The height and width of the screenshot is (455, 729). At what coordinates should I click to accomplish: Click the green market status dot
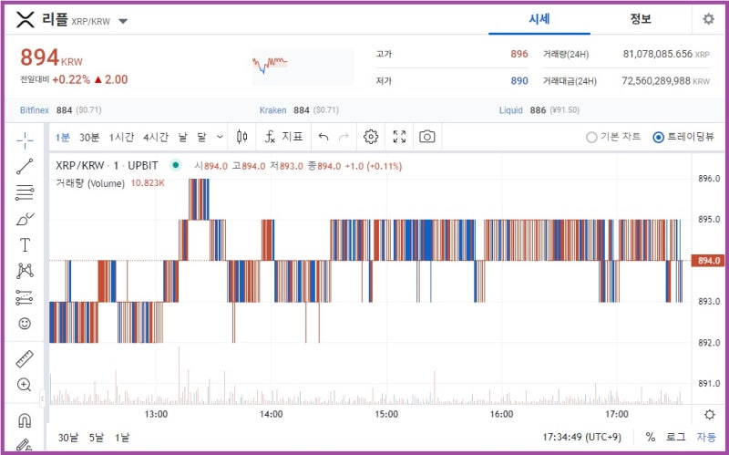tap(175, 165)
